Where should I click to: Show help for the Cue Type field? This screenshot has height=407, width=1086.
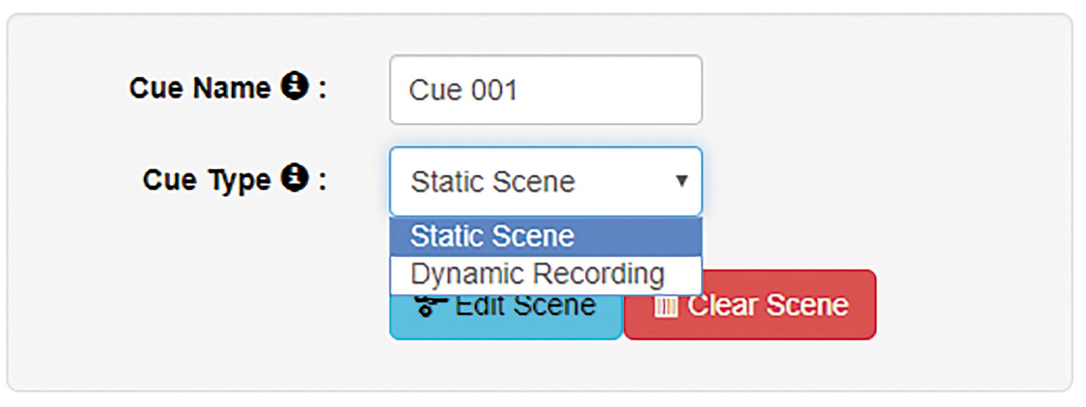tap(294, 177)
